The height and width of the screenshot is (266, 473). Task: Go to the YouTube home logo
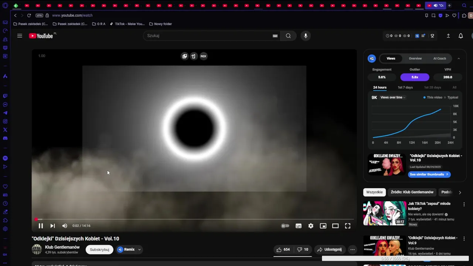[41, 36]
